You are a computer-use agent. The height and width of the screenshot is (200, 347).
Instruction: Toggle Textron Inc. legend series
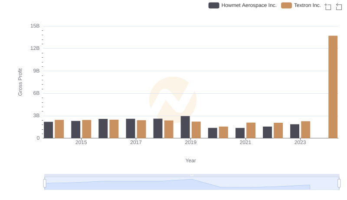point(301,5)
